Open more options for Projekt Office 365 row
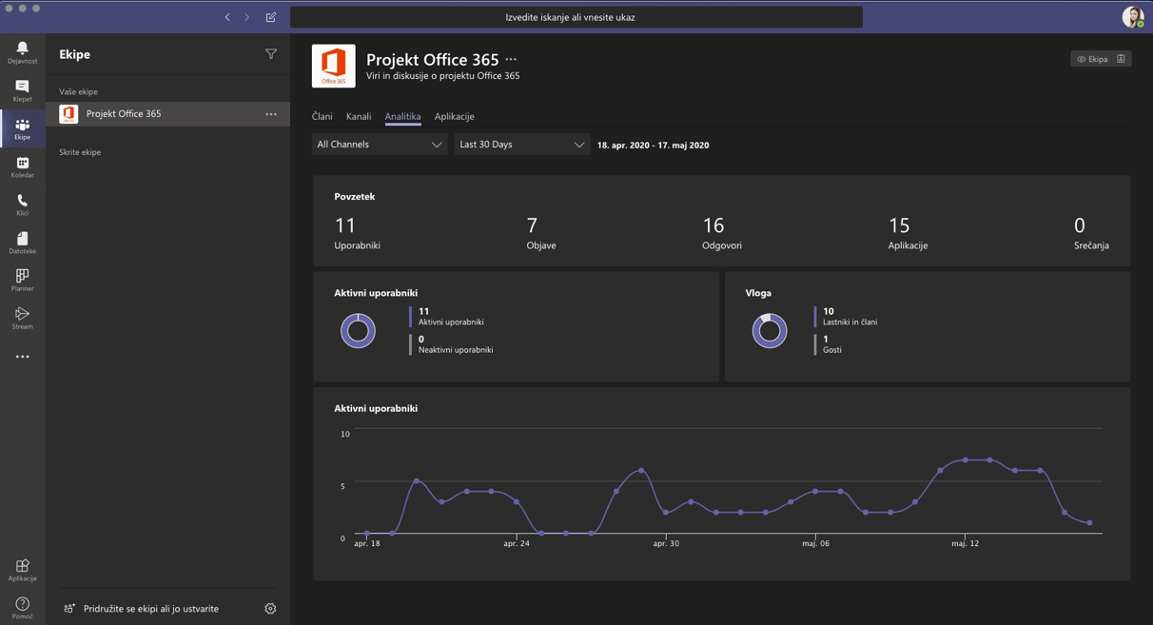The image size is (1153, 625). (271, 114)
